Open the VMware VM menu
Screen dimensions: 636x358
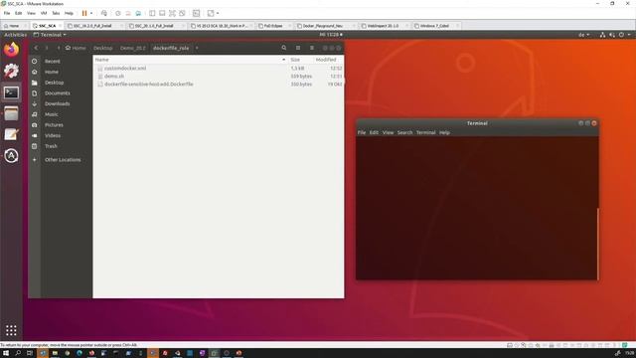pos(44,13)
